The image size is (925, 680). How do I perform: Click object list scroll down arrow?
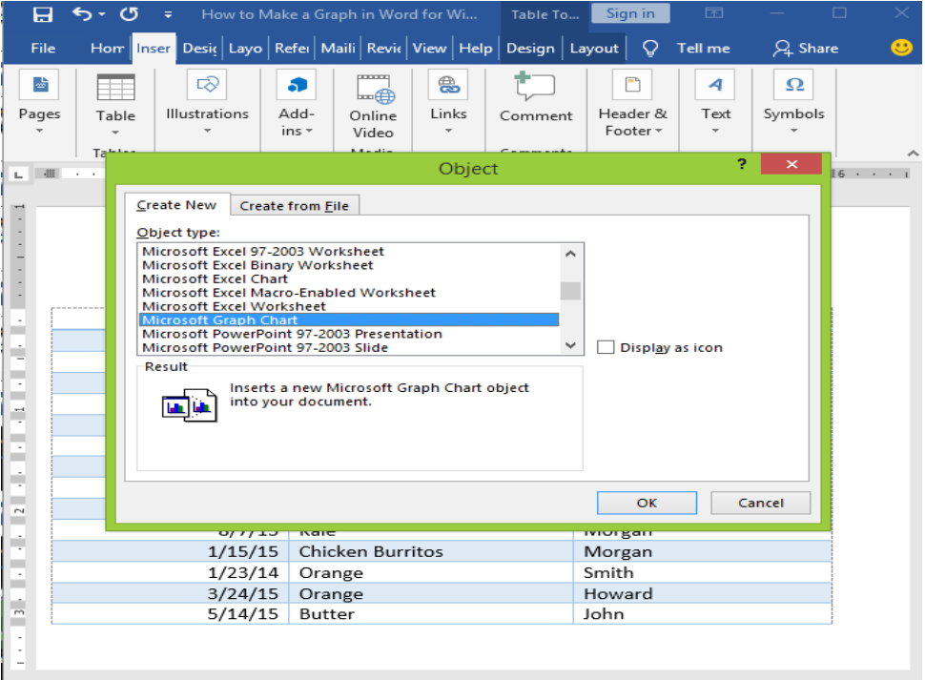coord(570,345)
